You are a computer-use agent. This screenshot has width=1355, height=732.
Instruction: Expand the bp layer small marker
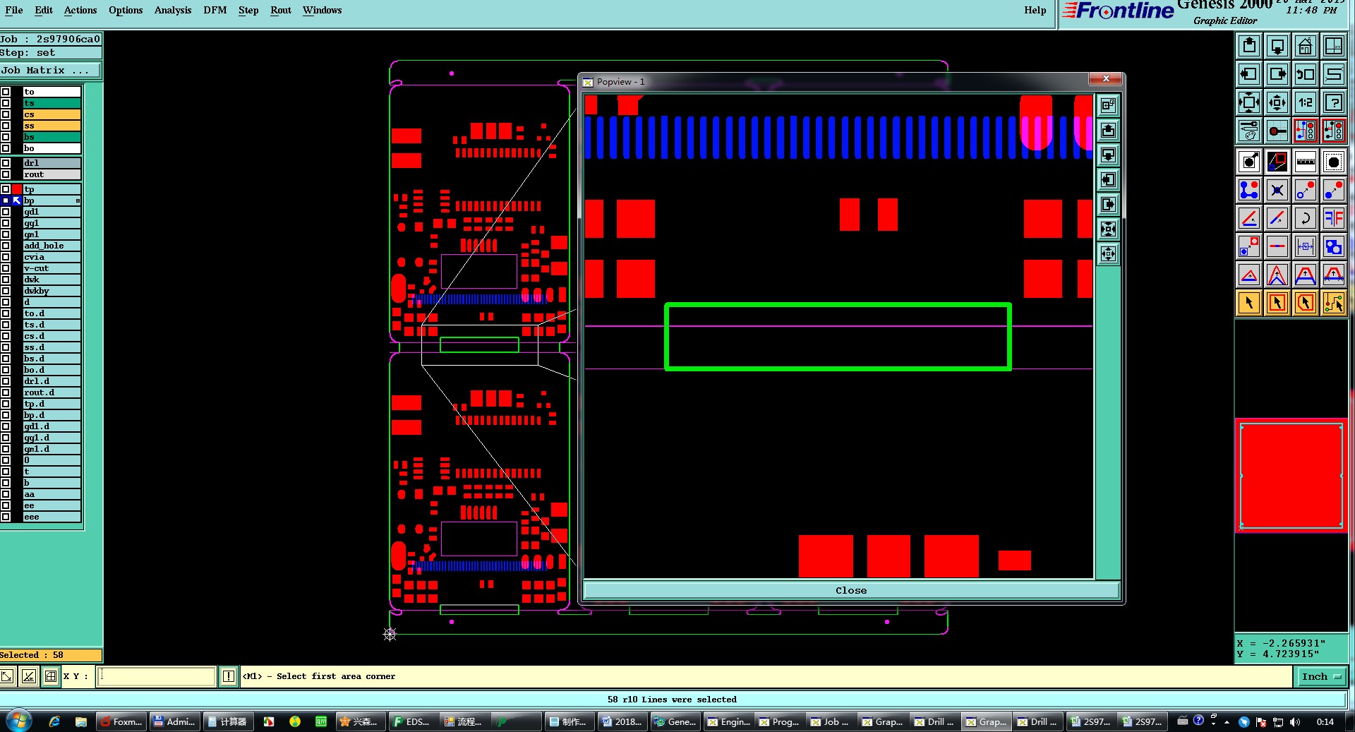pyautogui.click(x=78, y=201)
